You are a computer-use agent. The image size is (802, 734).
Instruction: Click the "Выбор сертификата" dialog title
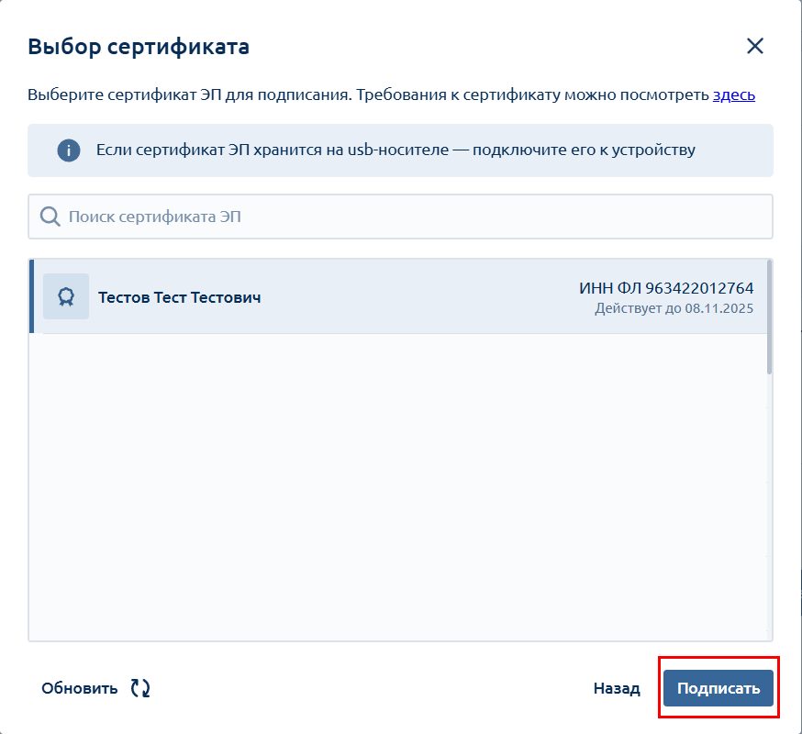[139, 47]
